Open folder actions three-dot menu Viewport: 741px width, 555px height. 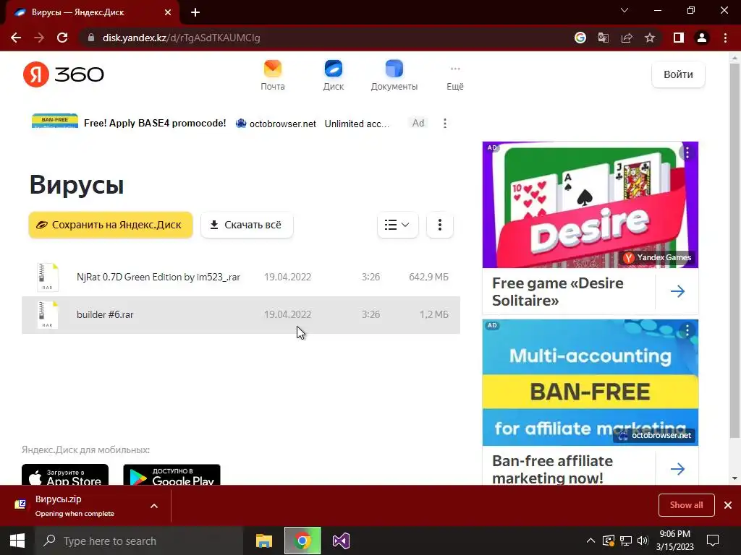[x=439, y=225]
